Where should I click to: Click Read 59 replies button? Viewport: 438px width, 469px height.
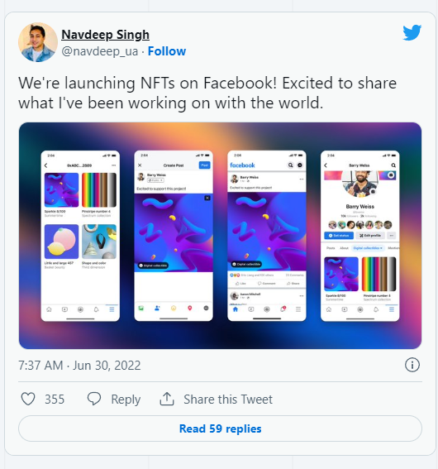[220, 428]
